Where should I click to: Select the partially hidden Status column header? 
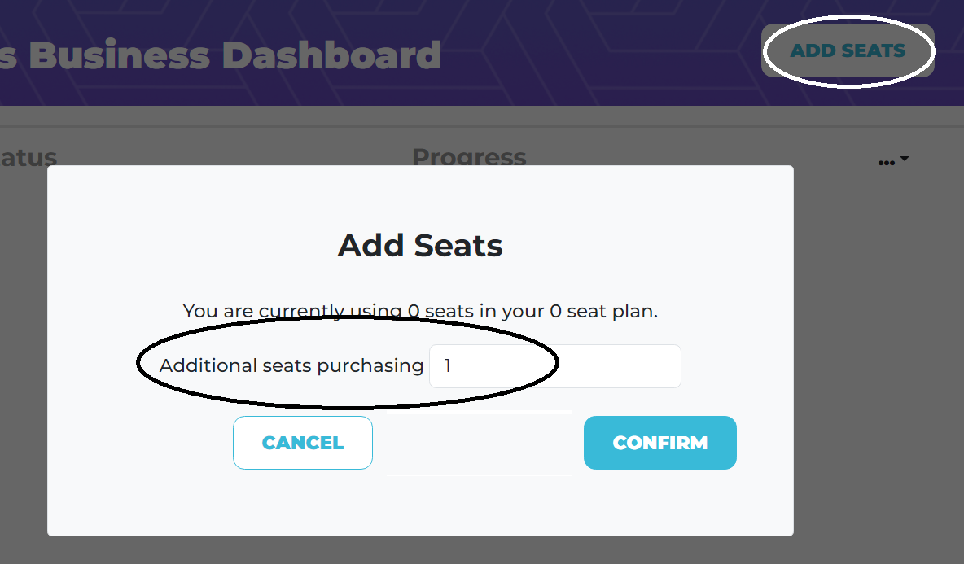click(28, 156)
